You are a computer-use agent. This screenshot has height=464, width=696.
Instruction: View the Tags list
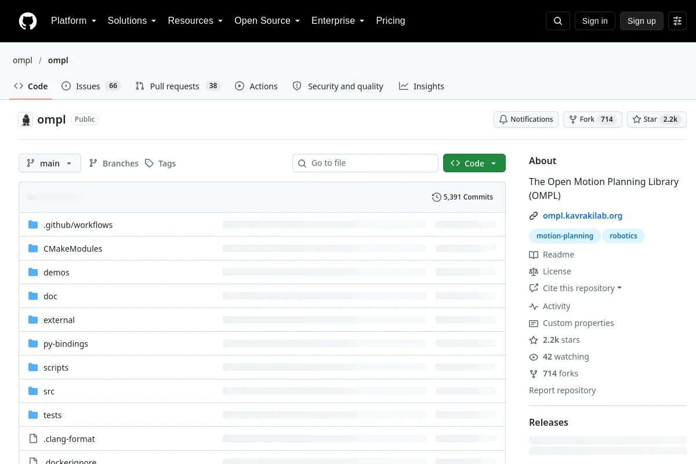tap(160, 163)
